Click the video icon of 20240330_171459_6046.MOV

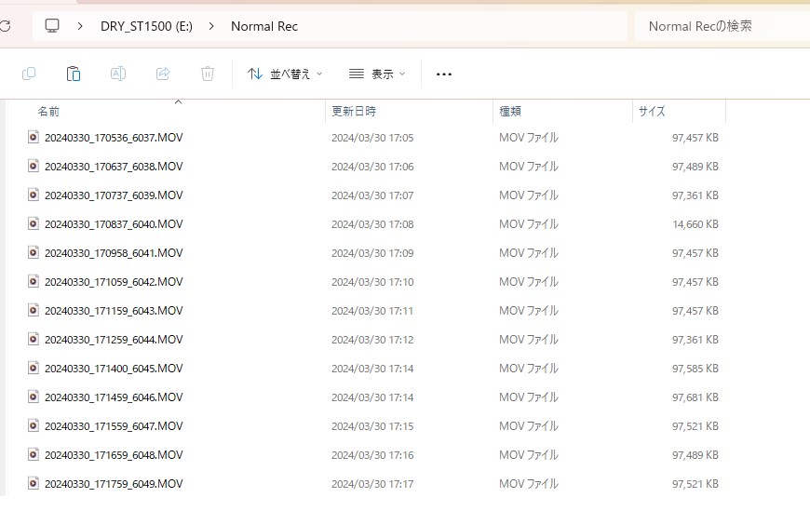(x=34, y=397)
